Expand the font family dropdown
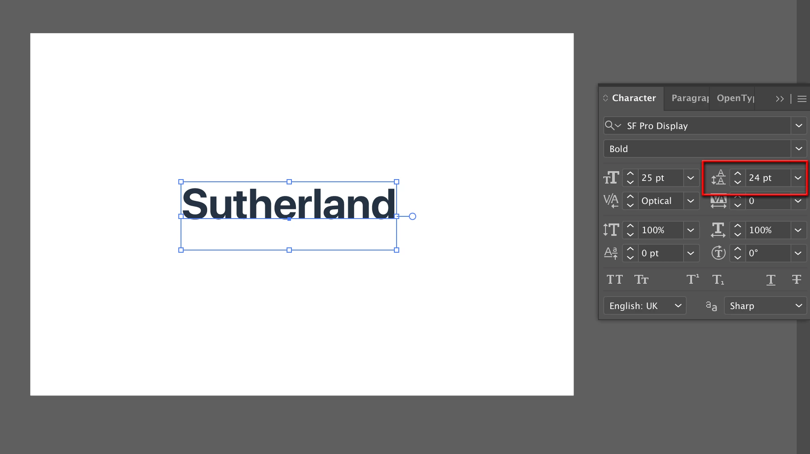The image size is (810, 454). pos(798,125)
